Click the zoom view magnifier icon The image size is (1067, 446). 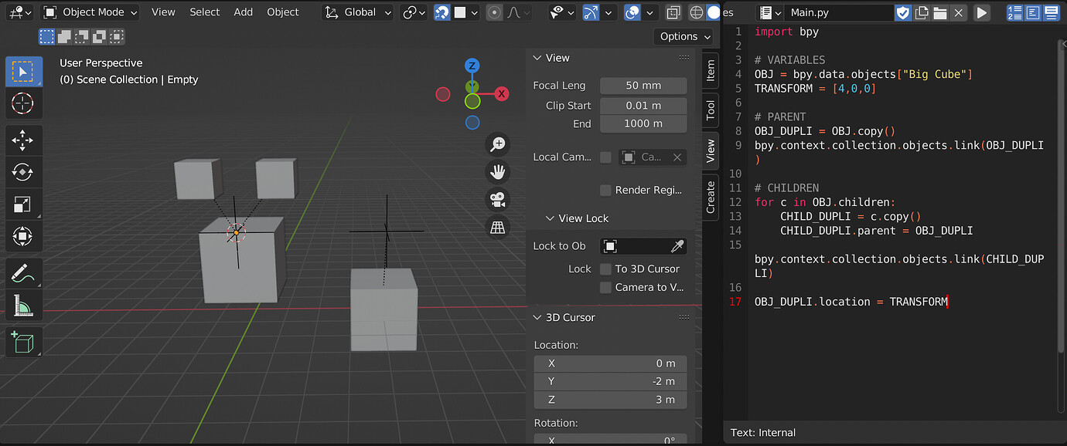tap(498, 144)
